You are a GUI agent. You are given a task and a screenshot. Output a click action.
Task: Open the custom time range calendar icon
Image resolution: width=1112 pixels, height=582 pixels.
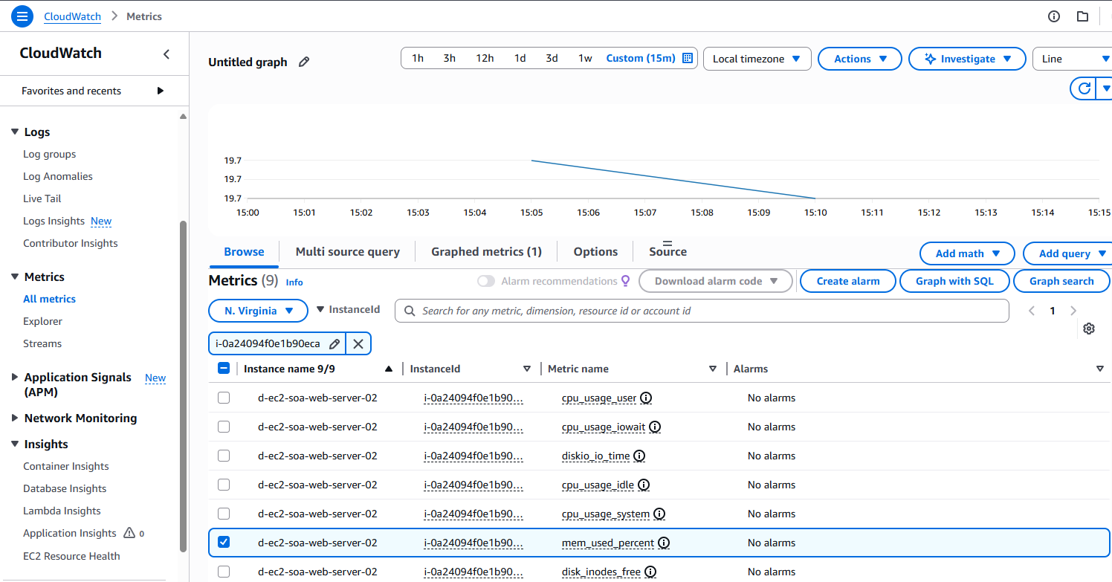tap(688, 58)
